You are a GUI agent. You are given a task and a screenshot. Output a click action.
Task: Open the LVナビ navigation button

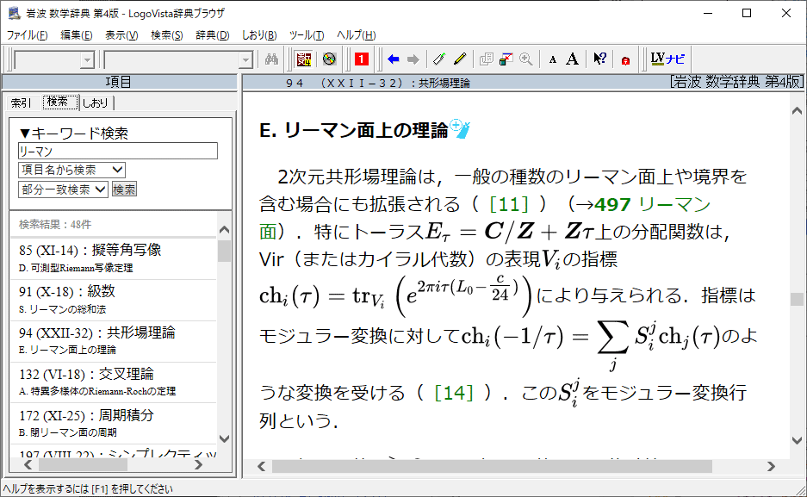667,59
